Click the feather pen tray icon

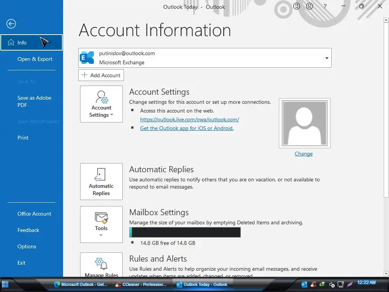(x=350, y=284)
